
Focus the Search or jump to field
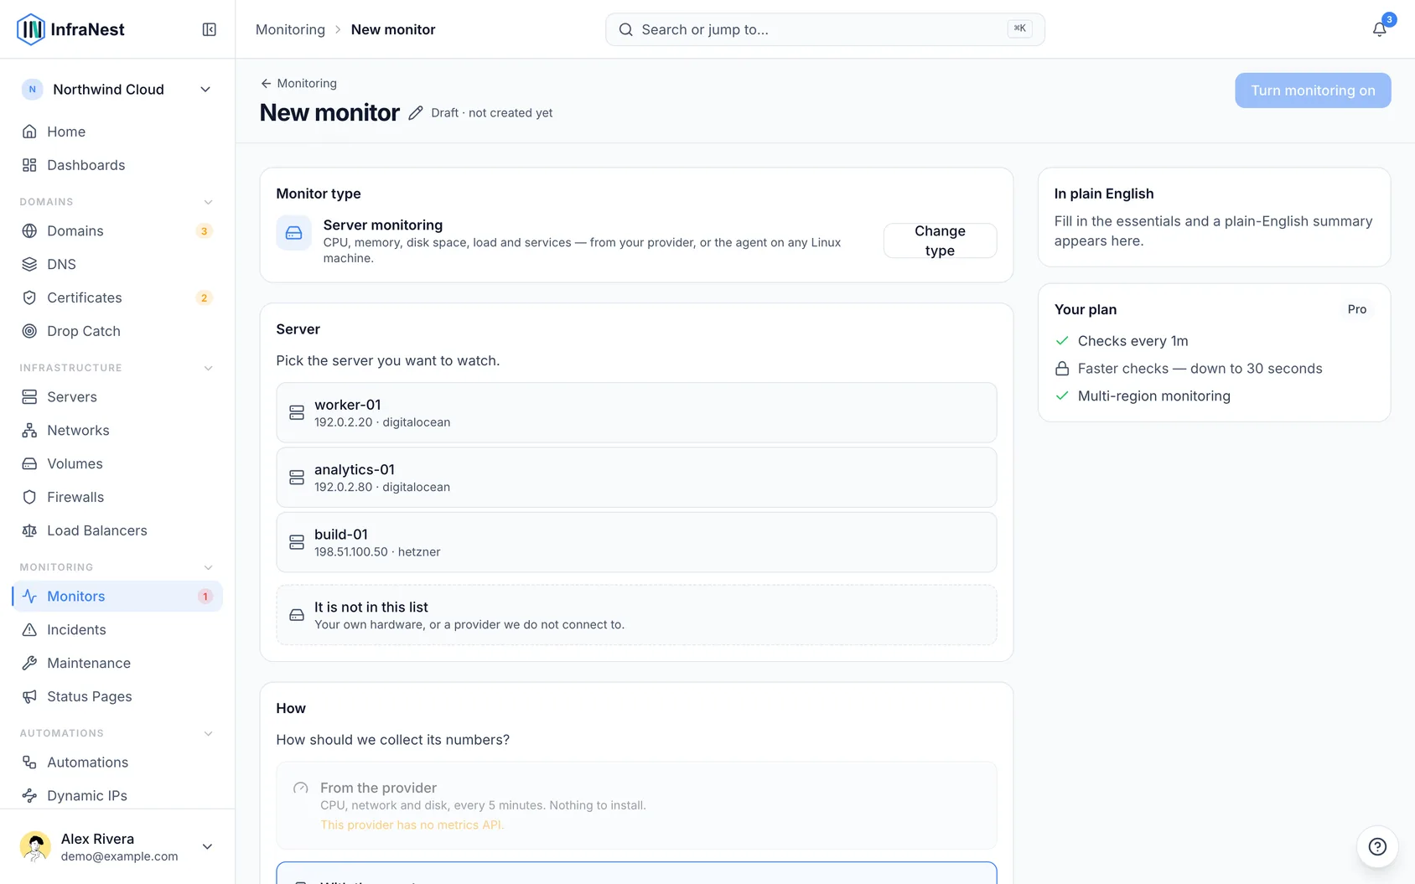point(825,29)
